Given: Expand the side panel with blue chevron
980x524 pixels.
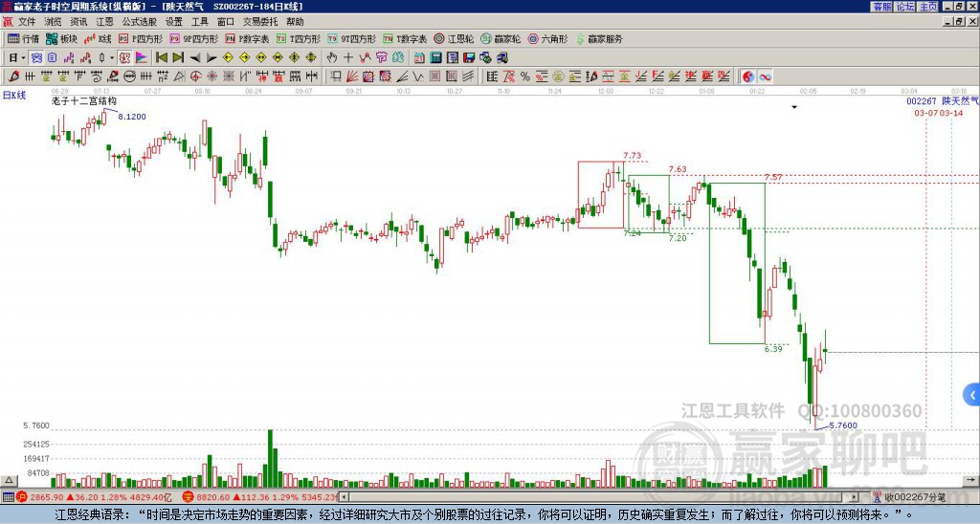Looking at the screenshot, I should click(x=971, y=395).
